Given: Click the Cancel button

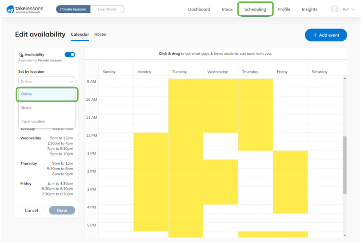Looking at the screenshot, I should (x=31, y=211).
